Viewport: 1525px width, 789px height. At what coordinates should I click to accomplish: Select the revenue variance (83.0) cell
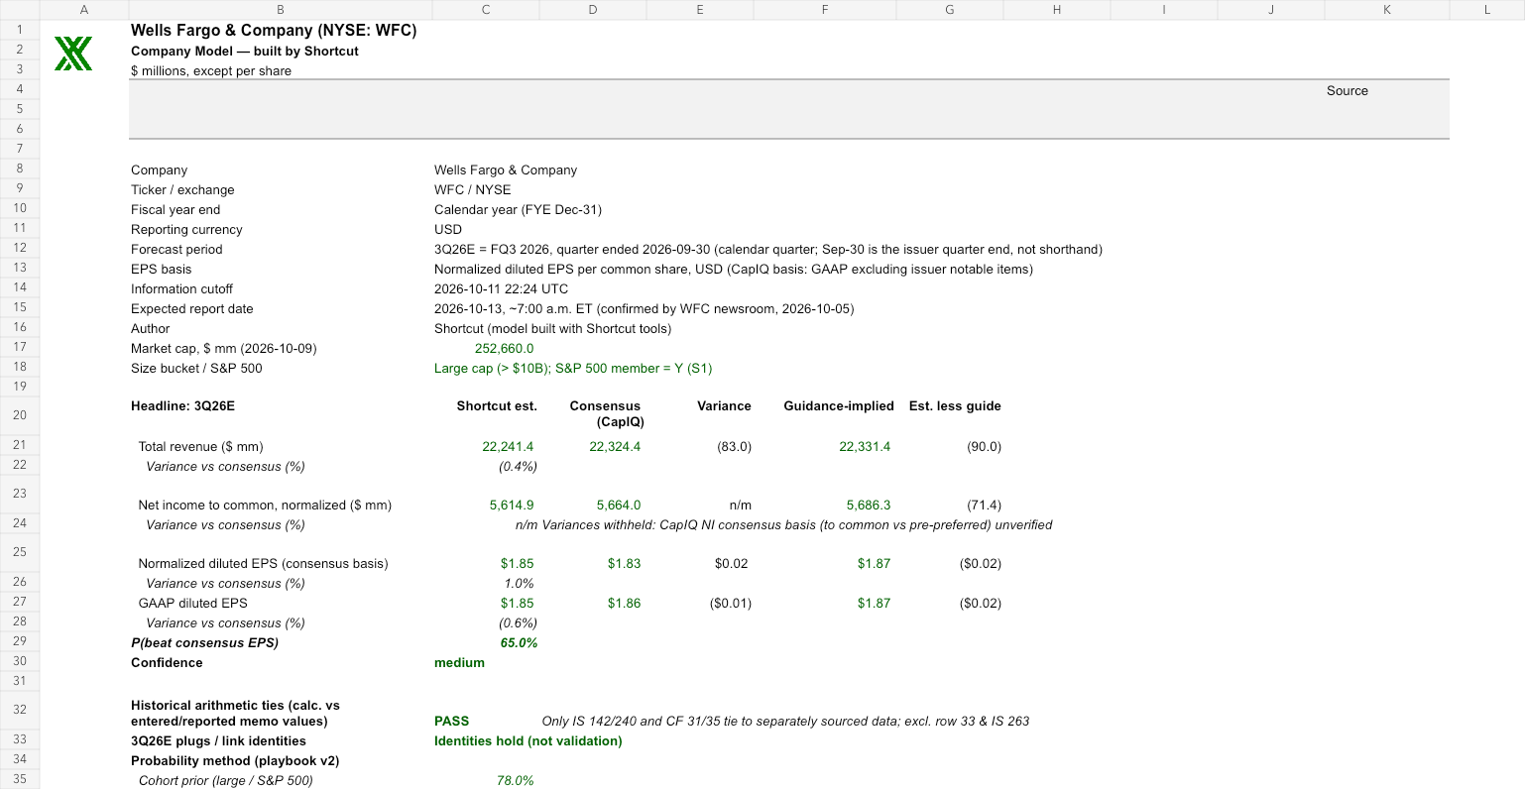coord(735,446)
